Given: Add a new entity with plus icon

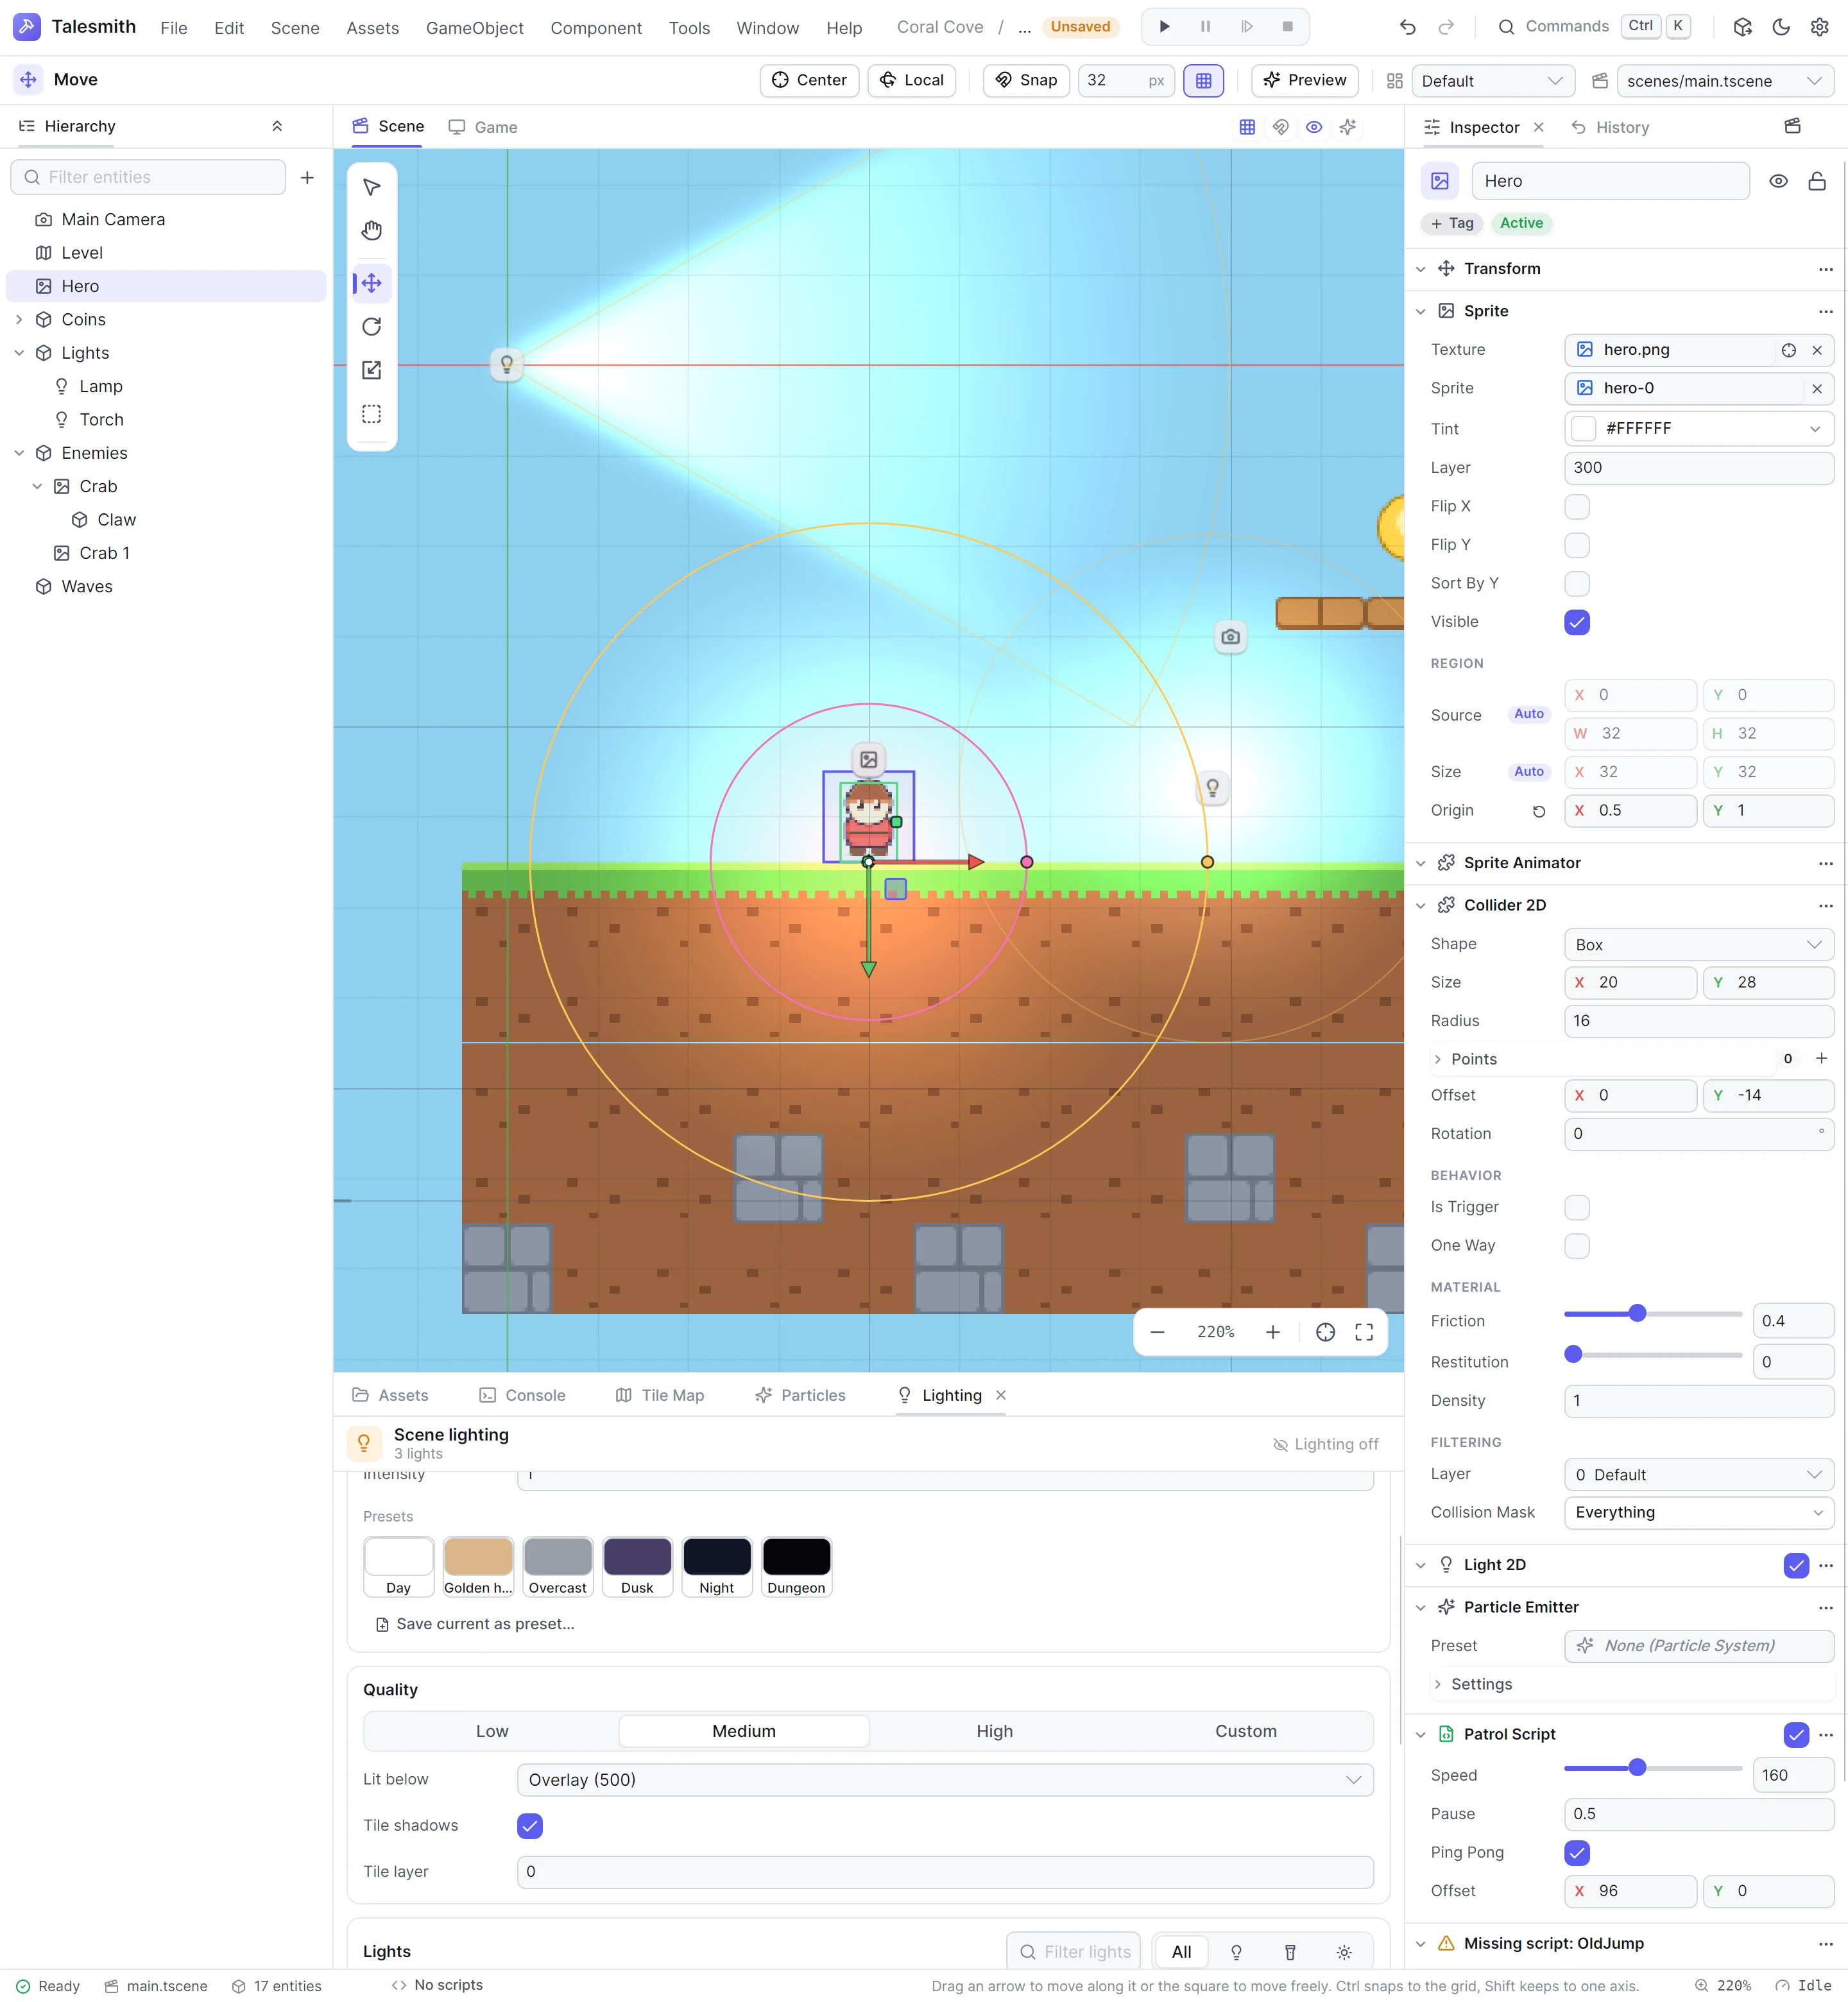Looking at the screenshot, I should coord(307,177).
